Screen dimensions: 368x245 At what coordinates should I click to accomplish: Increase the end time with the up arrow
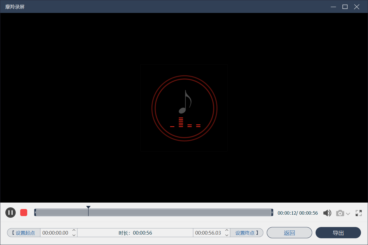pos(227,230)
